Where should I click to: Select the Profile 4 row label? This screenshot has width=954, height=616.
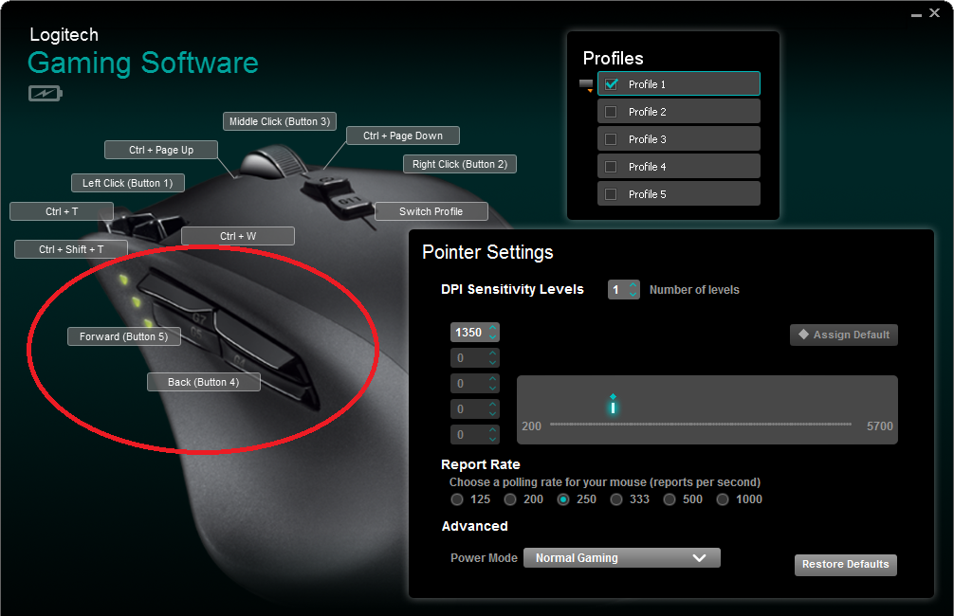click(648, 167)
